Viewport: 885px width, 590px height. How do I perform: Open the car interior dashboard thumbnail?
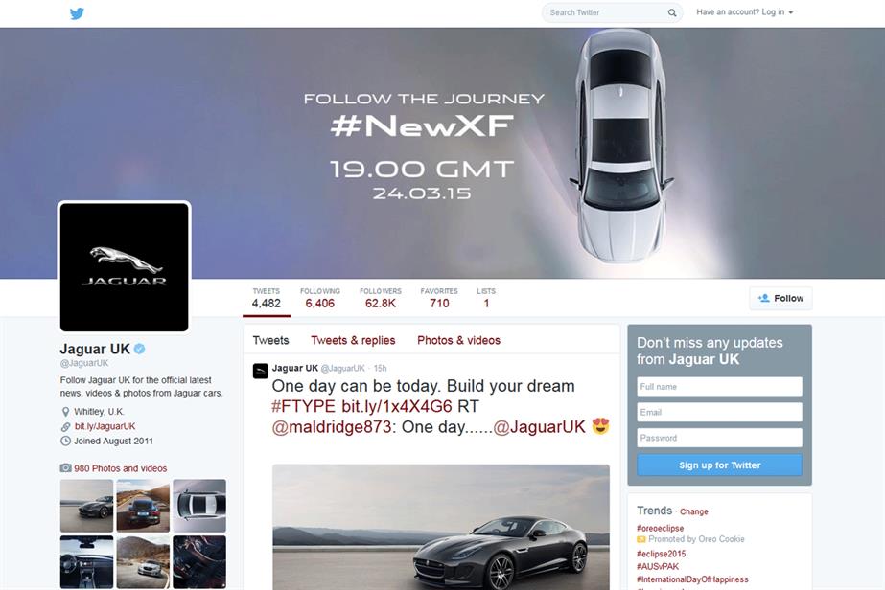point(87,562)
